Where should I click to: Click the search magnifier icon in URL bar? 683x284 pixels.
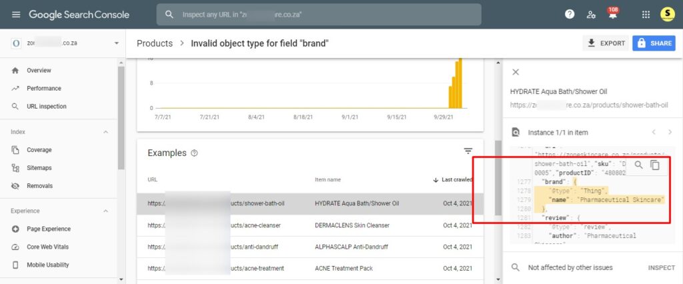169,15
